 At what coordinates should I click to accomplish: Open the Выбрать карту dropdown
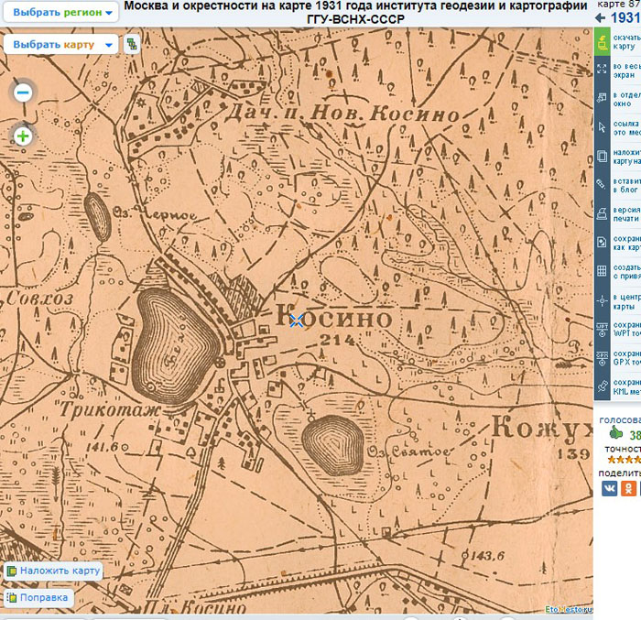point(61,44)
